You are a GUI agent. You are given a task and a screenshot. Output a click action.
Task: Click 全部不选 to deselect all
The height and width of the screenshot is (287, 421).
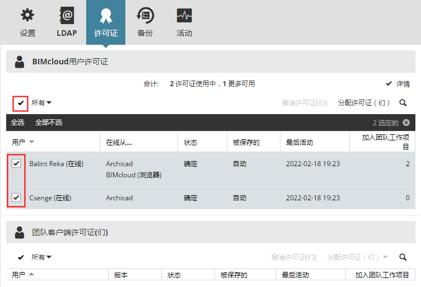pyautogui.click(x=49, y=123)
